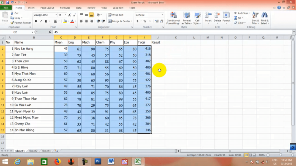Toggle Align Text Left
This screenshot has width=296, height=166.
(81, 21)
